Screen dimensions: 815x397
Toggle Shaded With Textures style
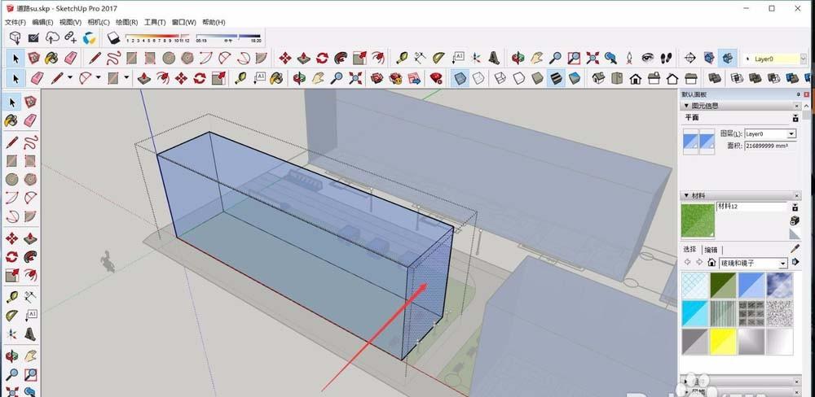pos(556,78)
